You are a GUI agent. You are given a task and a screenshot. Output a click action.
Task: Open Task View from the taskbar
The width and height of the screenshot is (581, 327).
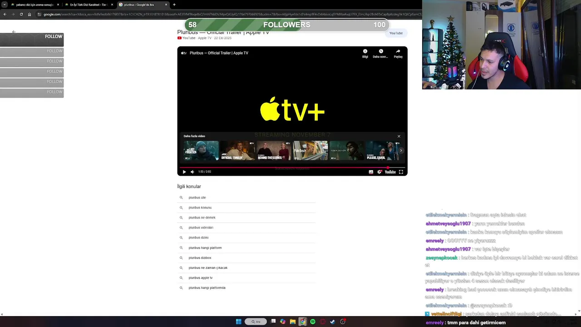coord(273,322)
